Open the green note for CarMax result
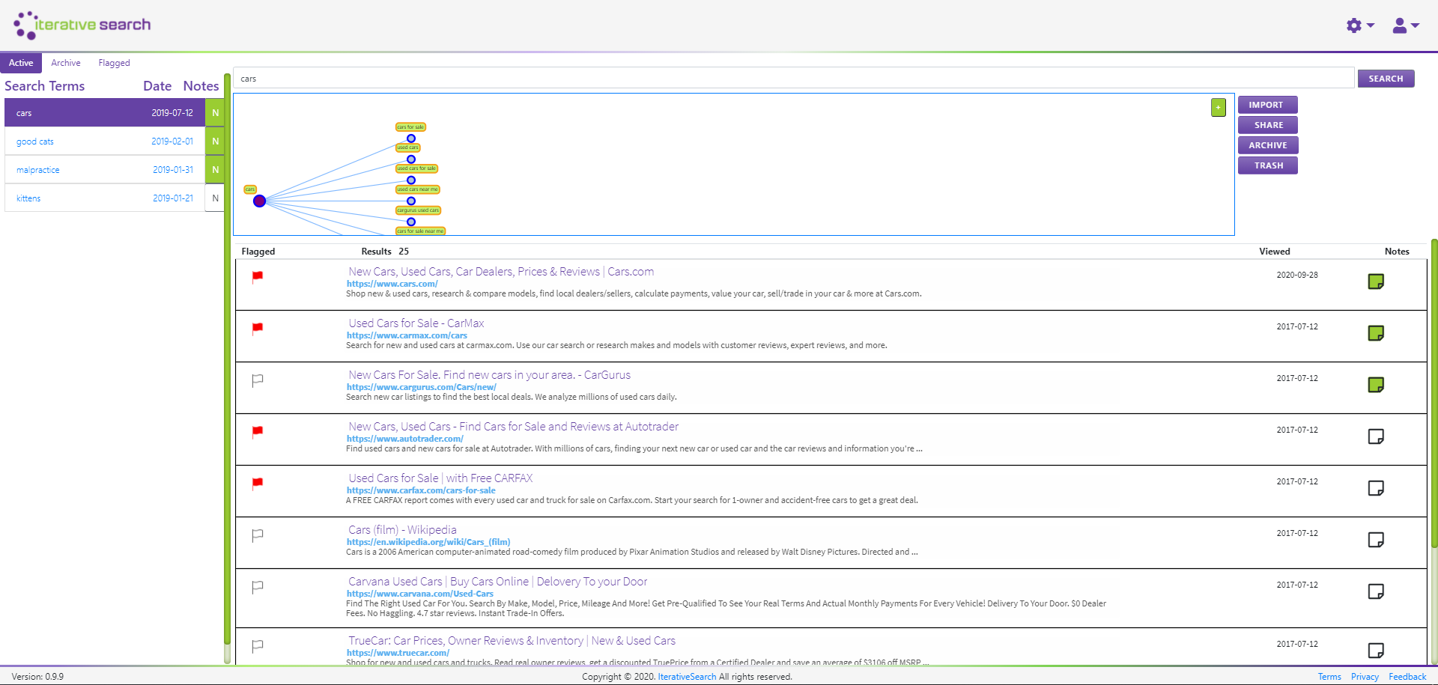 [1376, 333]
